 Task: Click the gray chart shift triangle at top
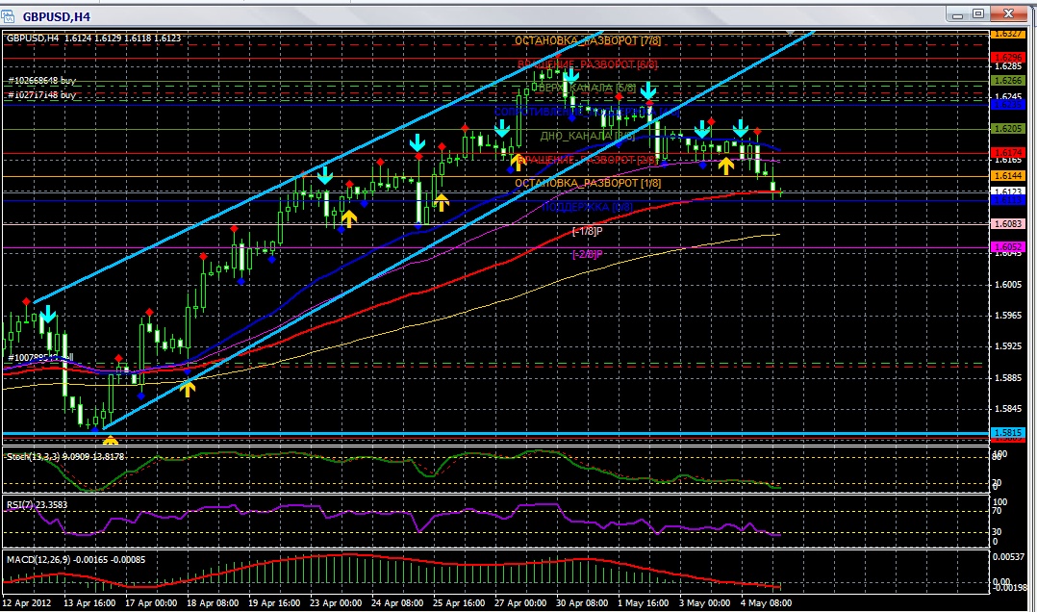click(x=791, y=32)
